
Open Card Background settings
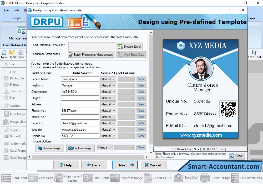(x=15, y=157)
